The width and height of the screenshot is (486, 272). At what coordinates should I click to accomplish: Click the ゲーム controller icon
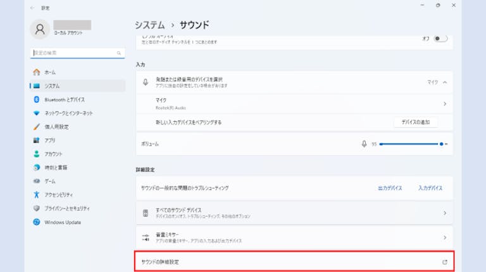pos(37,181)
